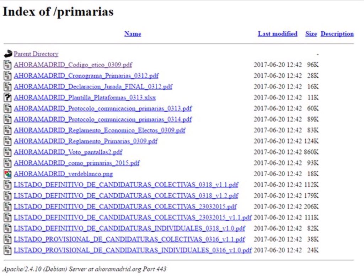Open LISTADO_DEFINITIVO COLECTIVAS_23032015_v1.1.pdf link
Viewport: 364px width, 280px height.
point(133,217)
